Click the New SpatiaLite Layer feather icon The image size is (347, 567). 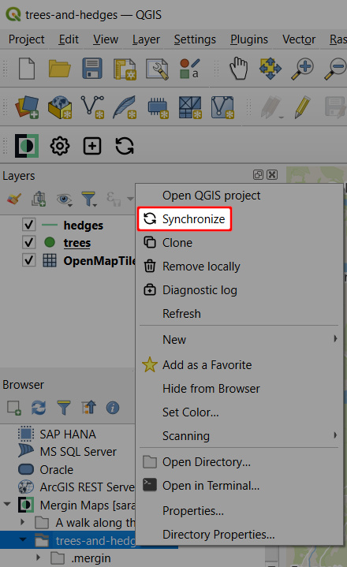125,107
